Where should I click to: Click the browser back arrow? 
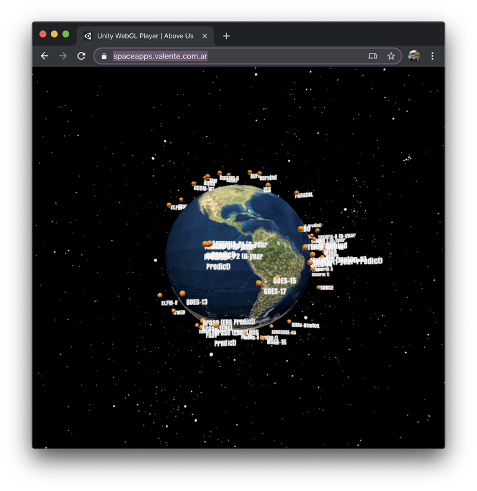point(45,56)
